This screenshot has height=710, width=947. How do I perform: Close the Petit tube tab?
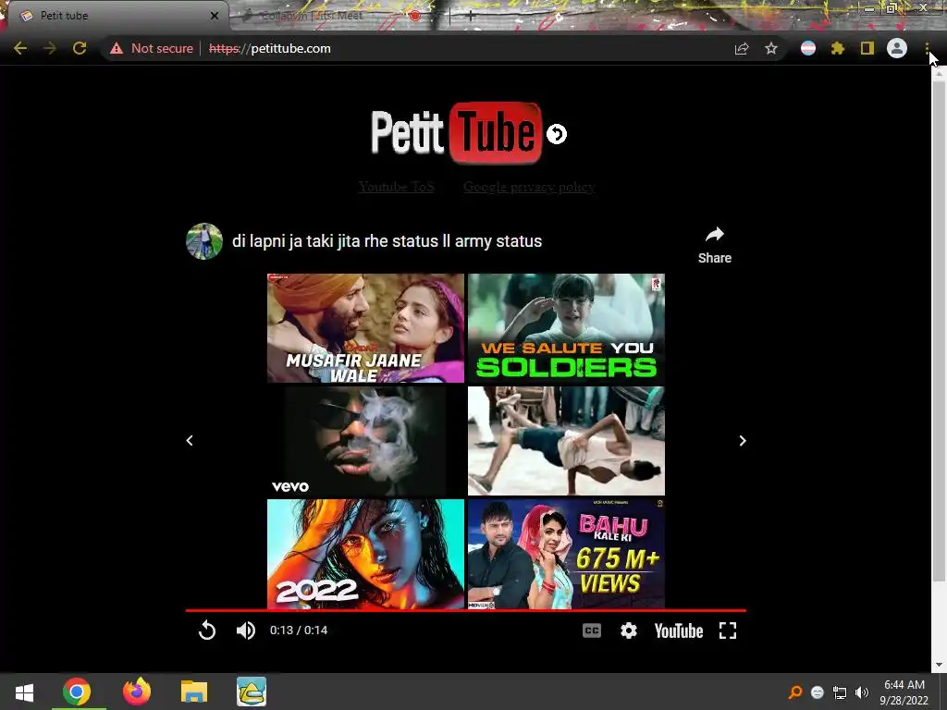pos(215,16)
